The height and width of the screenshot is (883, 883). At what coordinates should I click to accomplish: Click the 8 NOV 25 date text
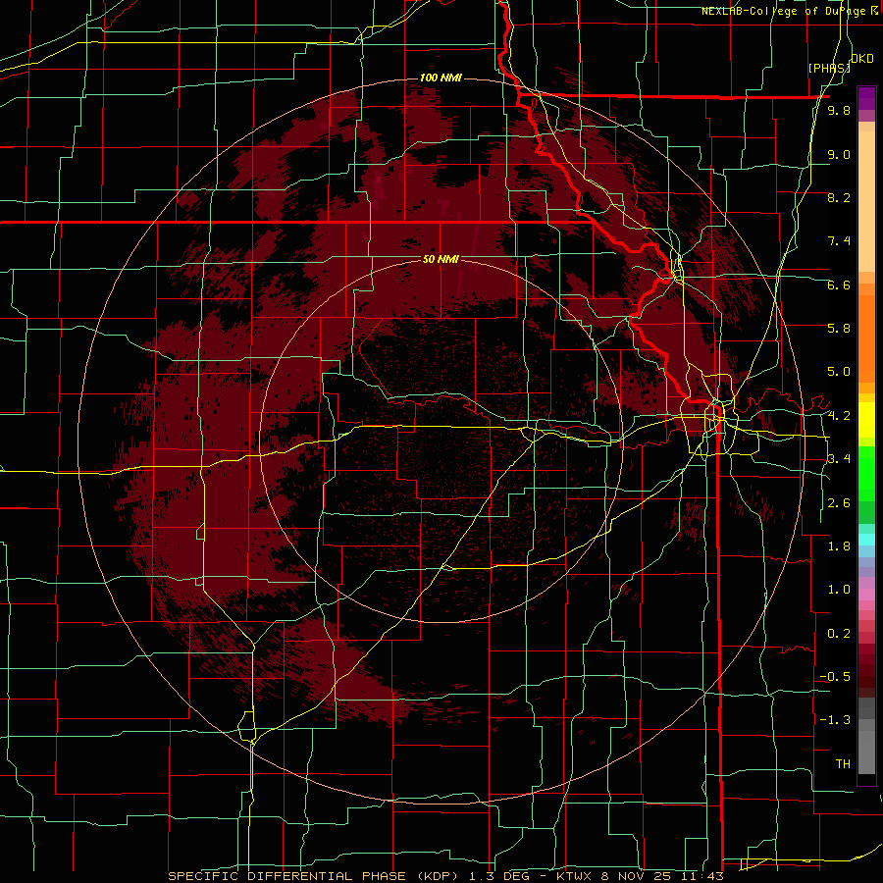click(638, 876)
